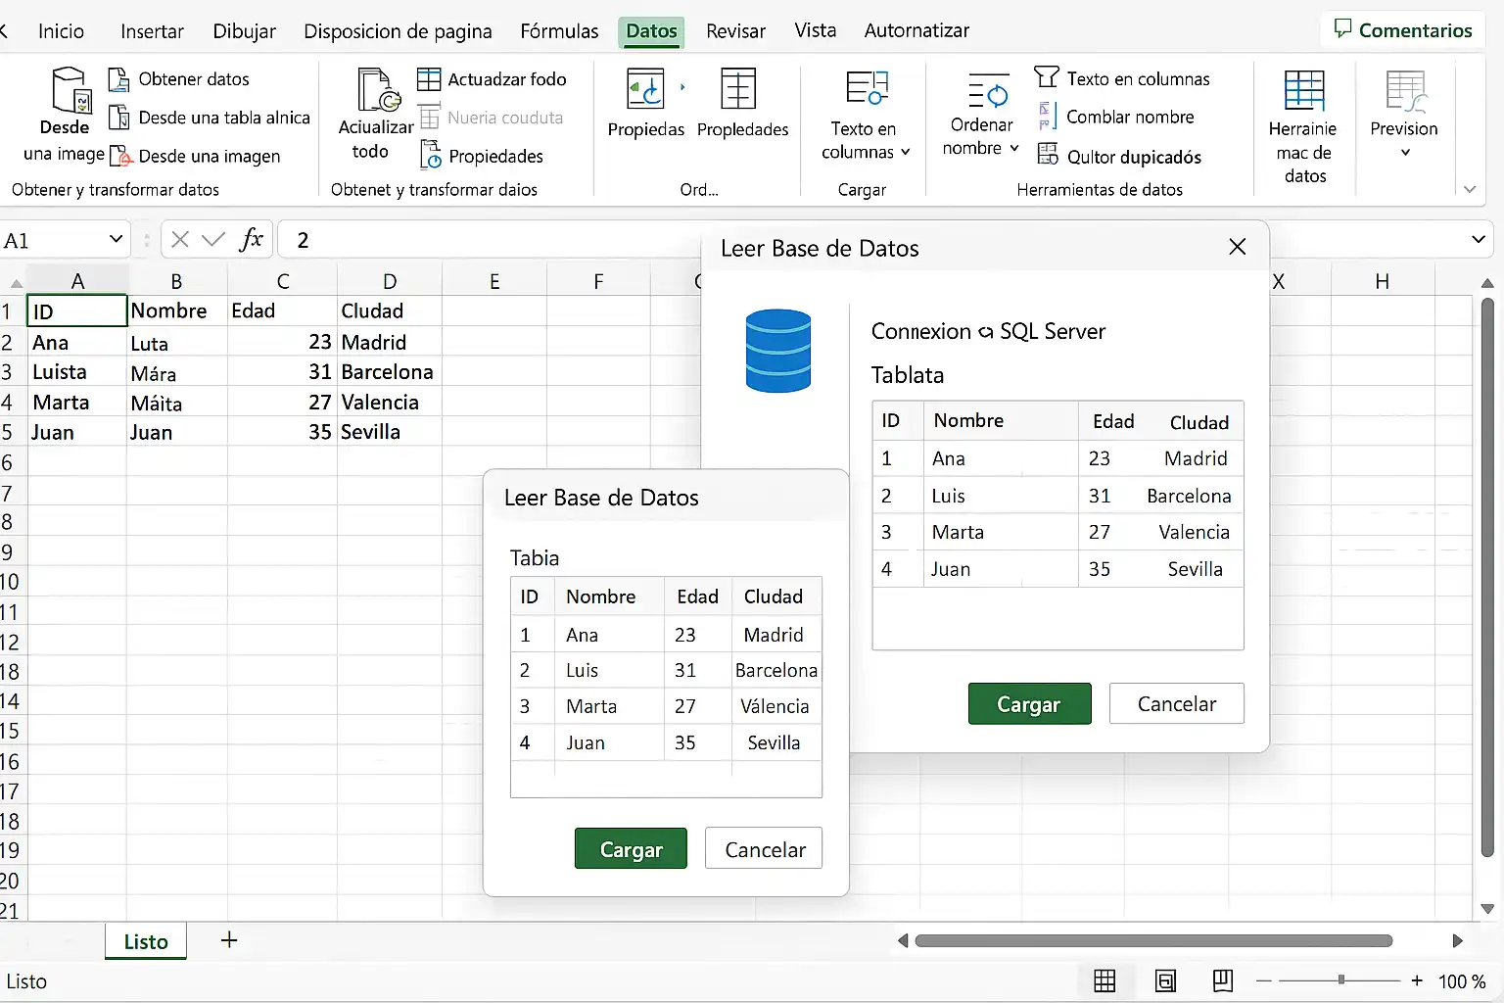Expand the Prevision dropdown arrow
Viewport: 1504px width, 1003px height.
coord(1405,152)
